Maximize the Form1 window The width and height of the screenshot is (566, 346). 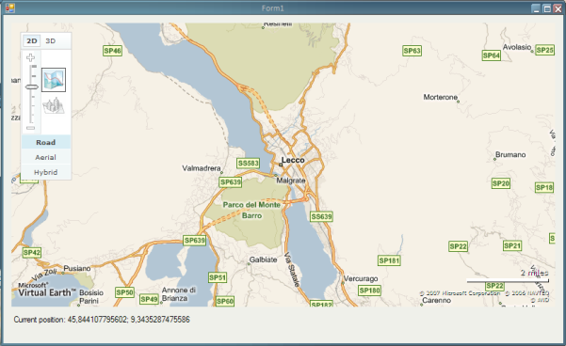click(x=547, y=8)
